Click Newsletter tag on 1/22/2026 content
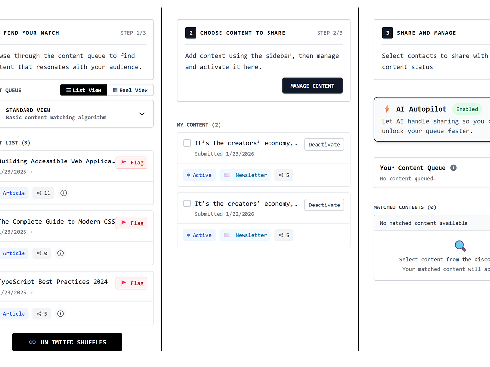This screenshot has height=367, width=490. pos(245,235)
